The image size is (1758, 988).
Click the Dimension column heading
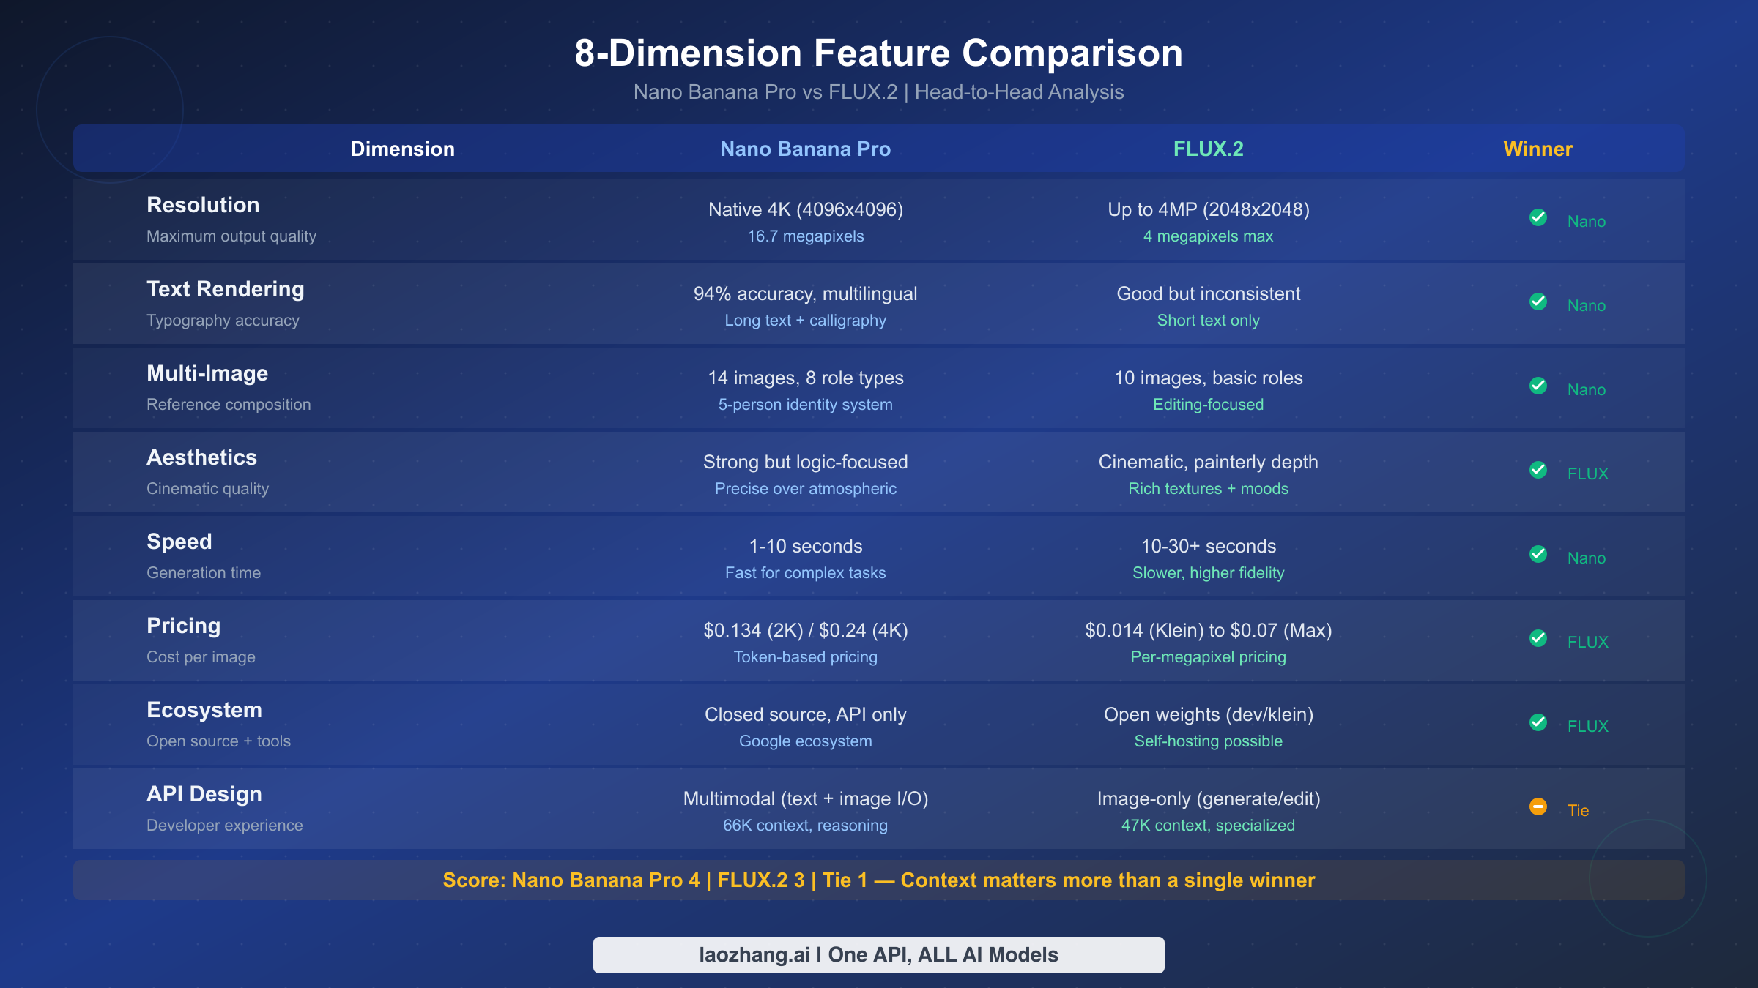(402, 149)
